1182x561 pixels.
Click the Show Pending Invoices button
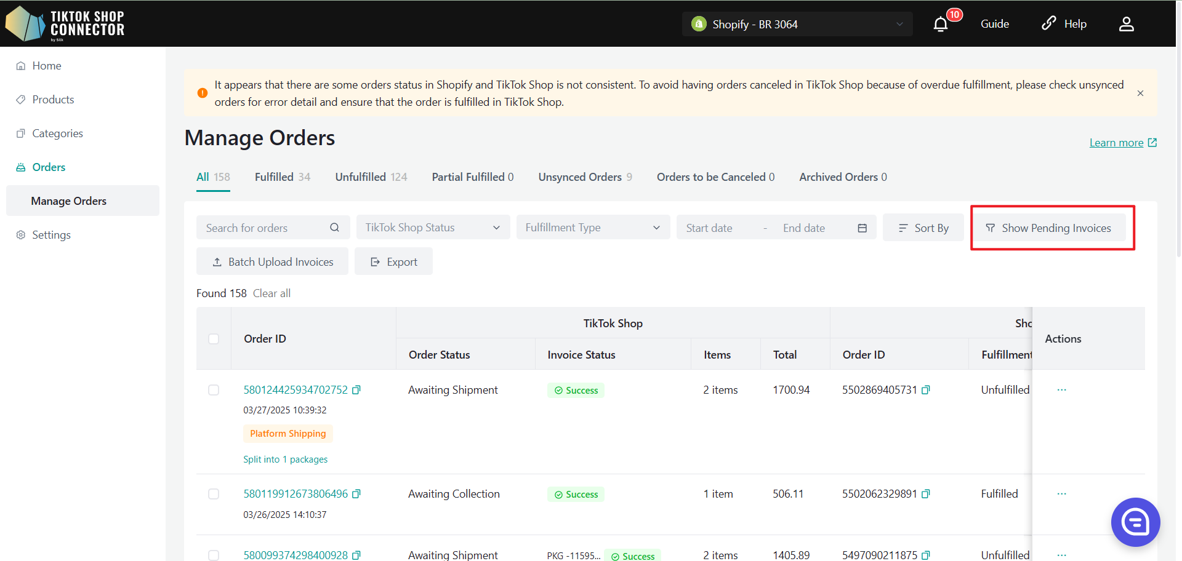[1048, 228]
